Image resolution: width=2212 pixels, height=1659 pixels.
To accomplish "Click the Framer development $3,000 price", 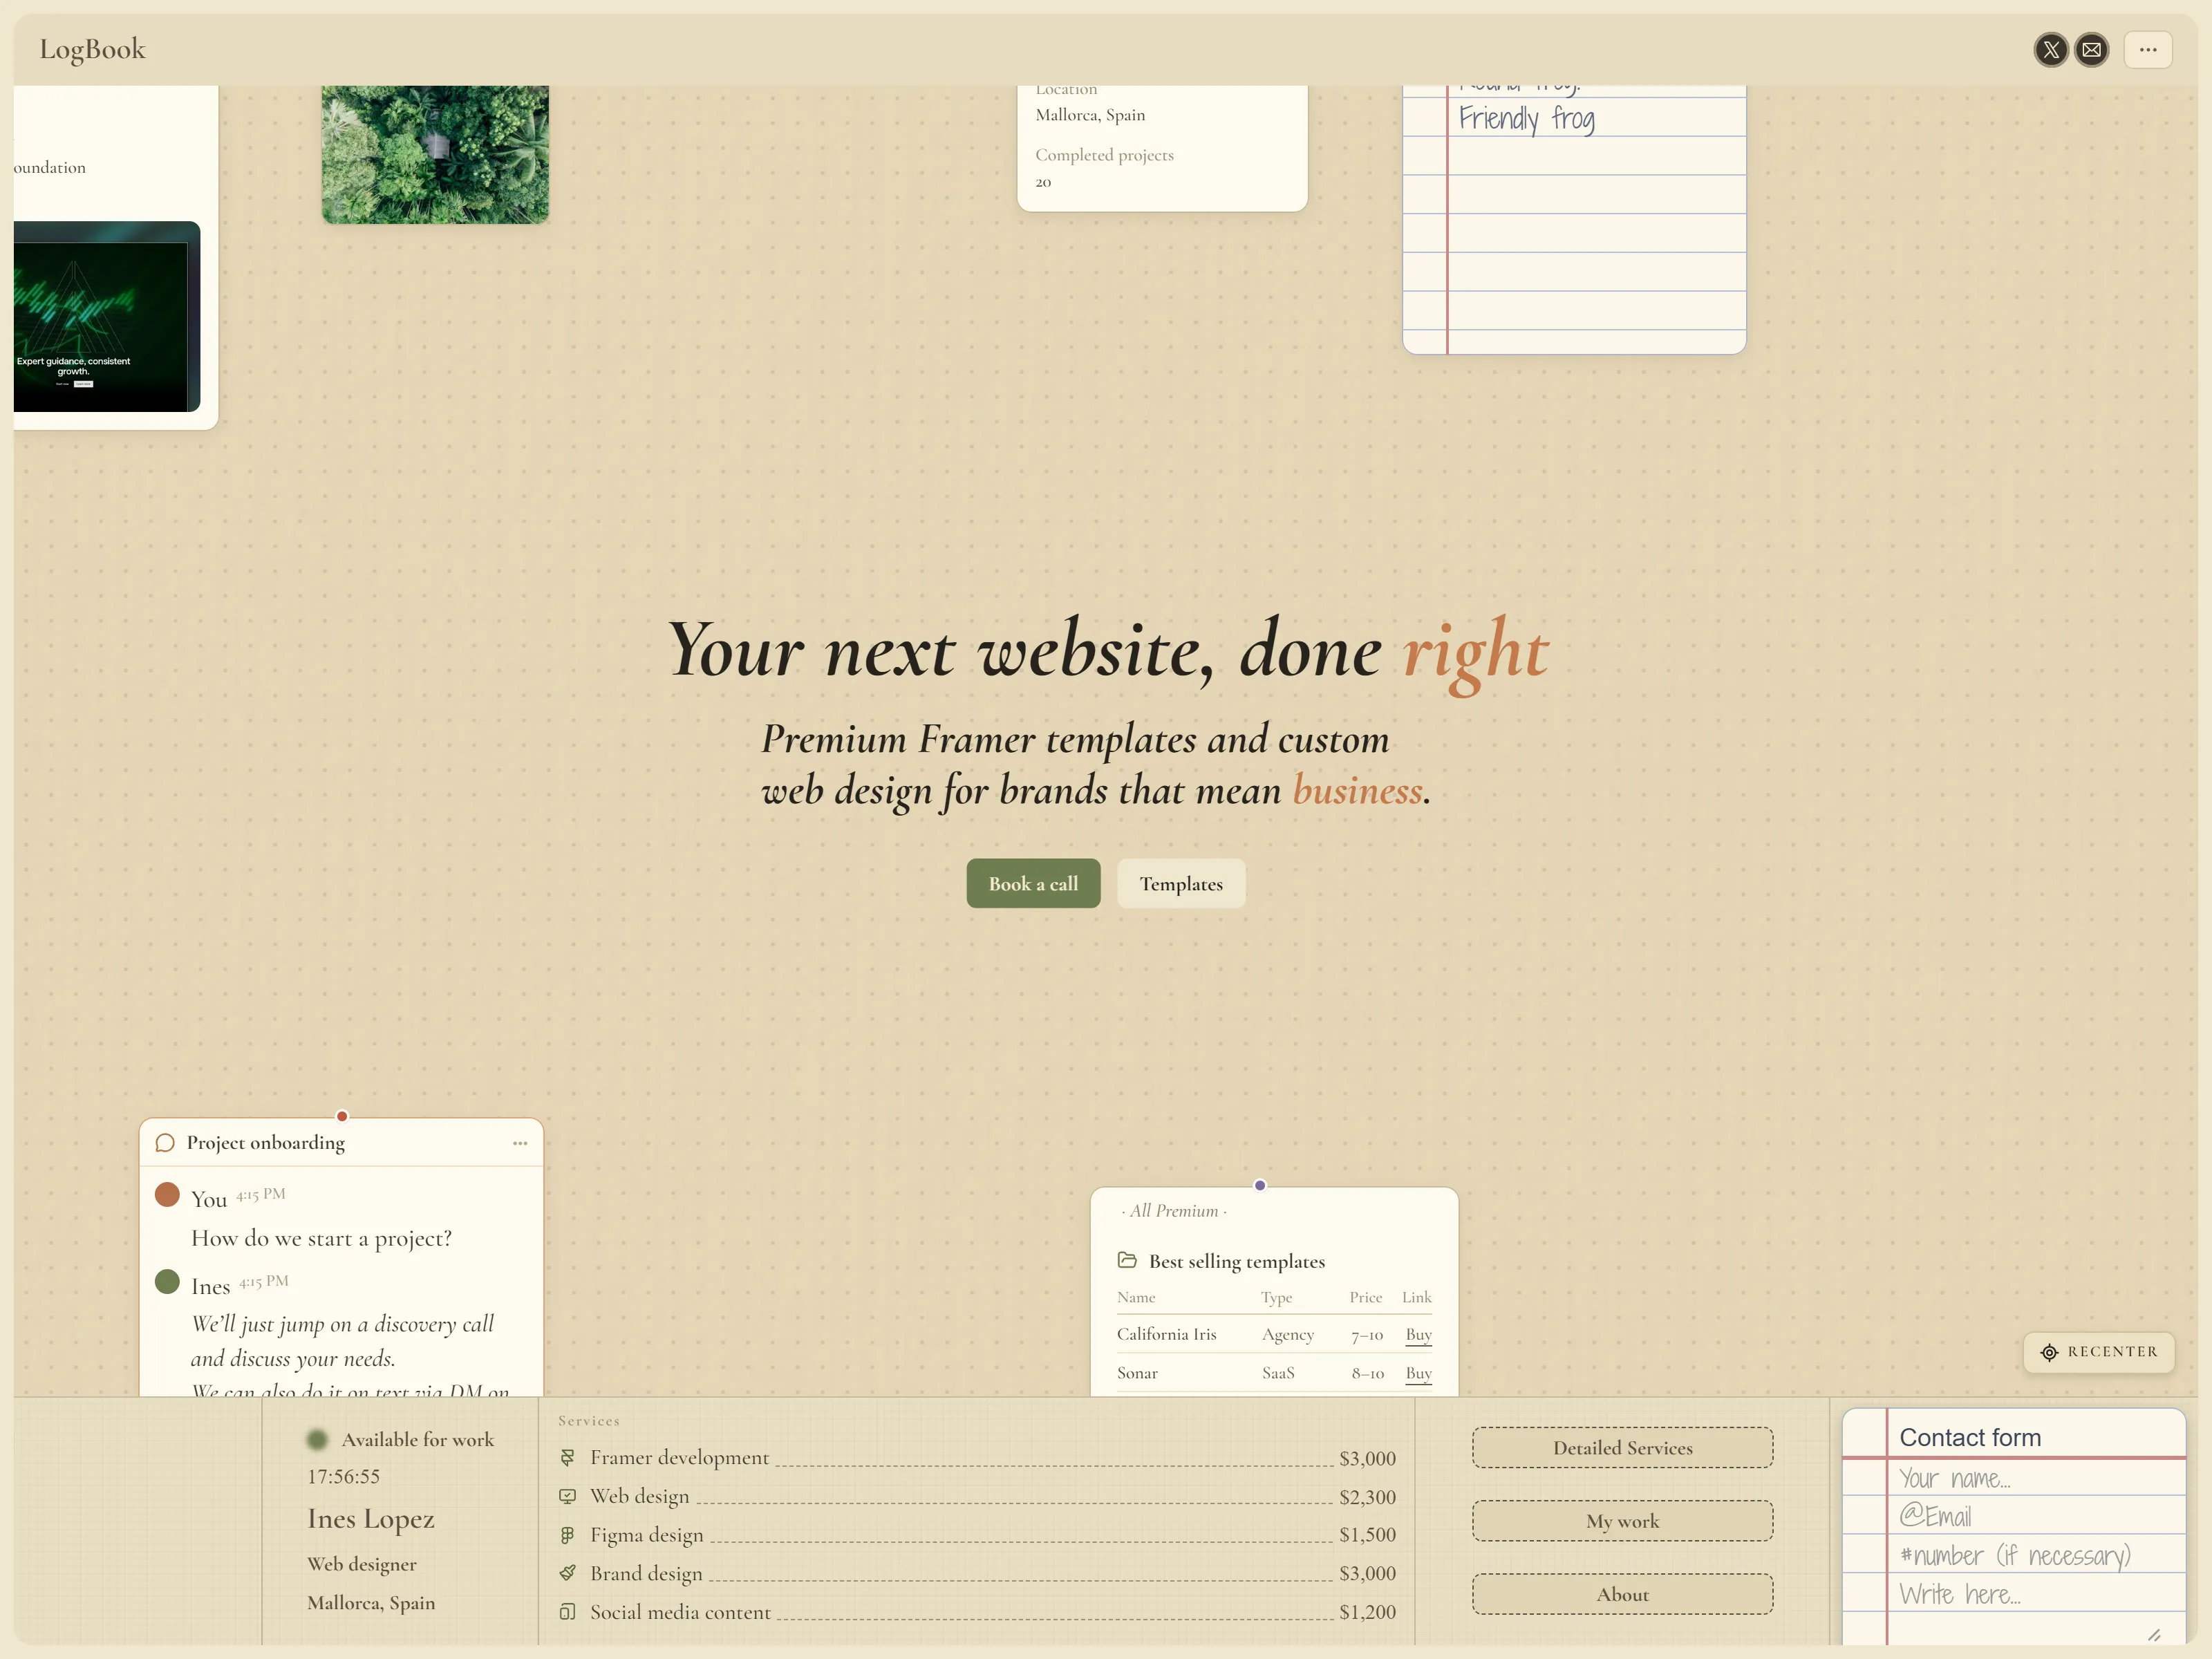I will [1367, 1458].
